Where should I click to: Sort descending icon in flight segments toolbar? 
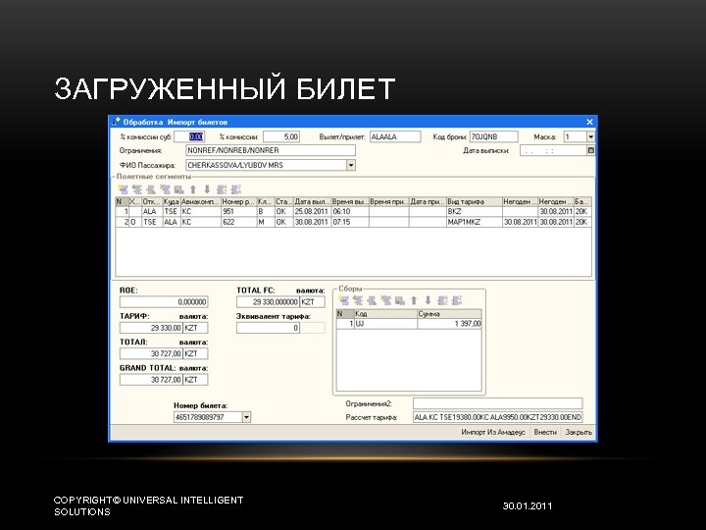coord(236,189)
